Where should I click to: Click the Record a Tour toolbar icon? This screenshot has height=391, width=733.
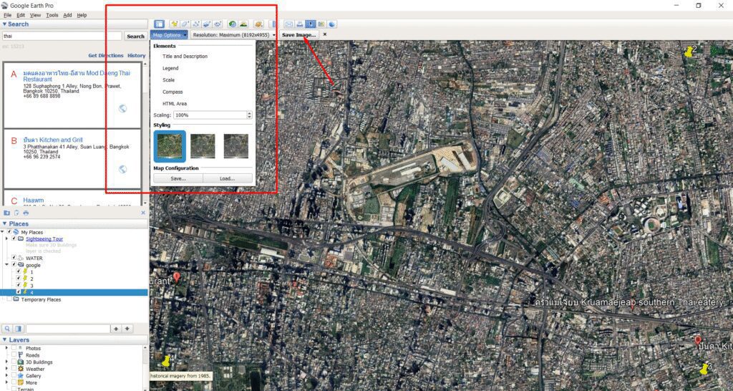tap(217, 24)
